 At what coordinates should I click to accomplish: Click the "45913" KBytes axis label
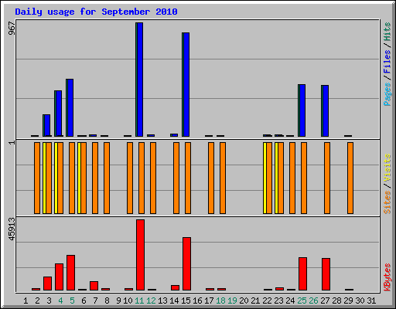tap(12, 229)
